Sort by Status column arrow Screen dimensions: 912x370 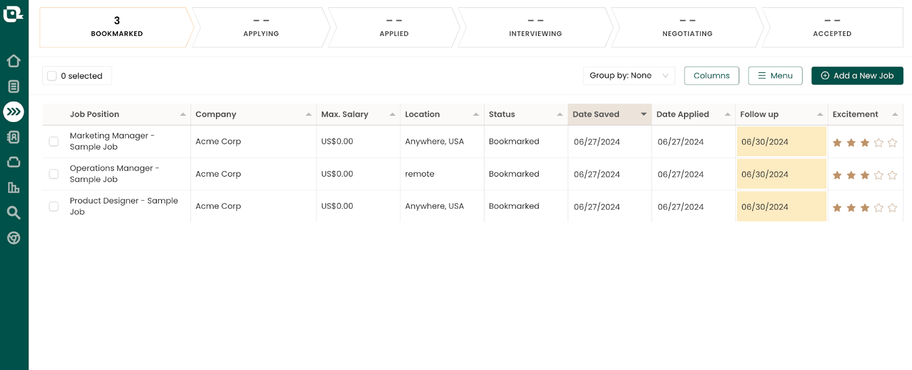tap(560, 115)
